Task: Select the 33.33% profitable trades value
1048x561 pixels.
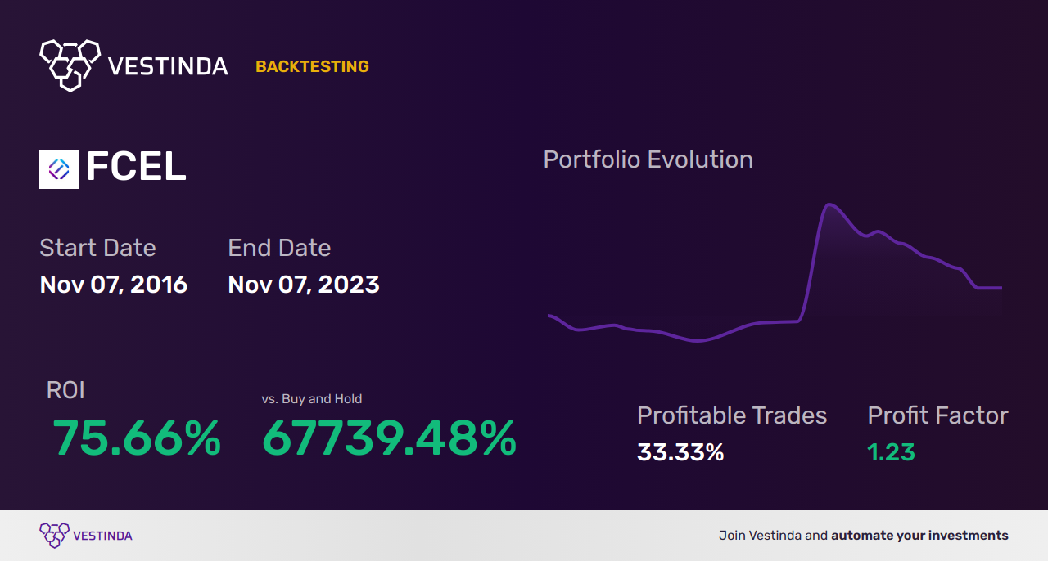Action: [x=680, y=452]
